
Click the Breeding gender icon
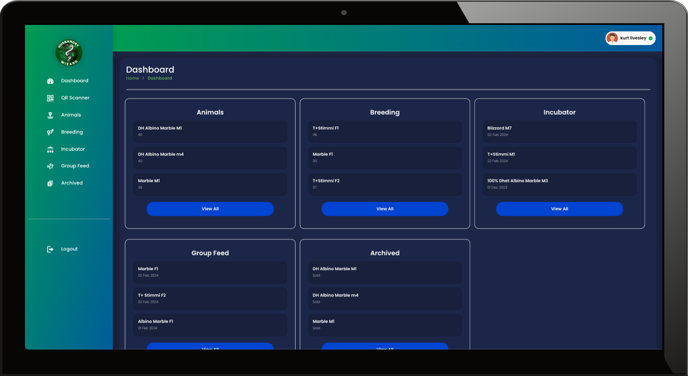tap(50, 132)
